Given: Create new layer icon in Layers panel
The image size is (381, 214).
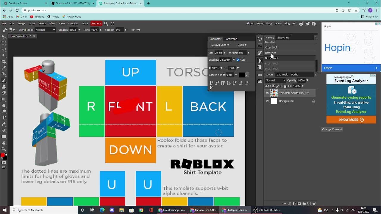Looking at the screenshot, I should pyautogui.click(x=309, y=204).
